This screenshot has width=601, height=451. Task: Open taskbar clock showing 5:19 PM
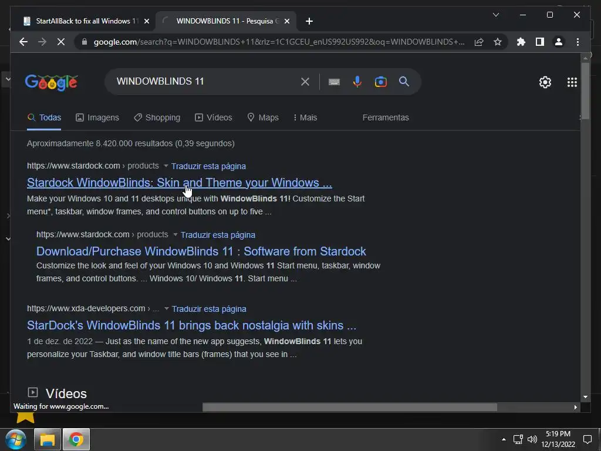[558, 439]
